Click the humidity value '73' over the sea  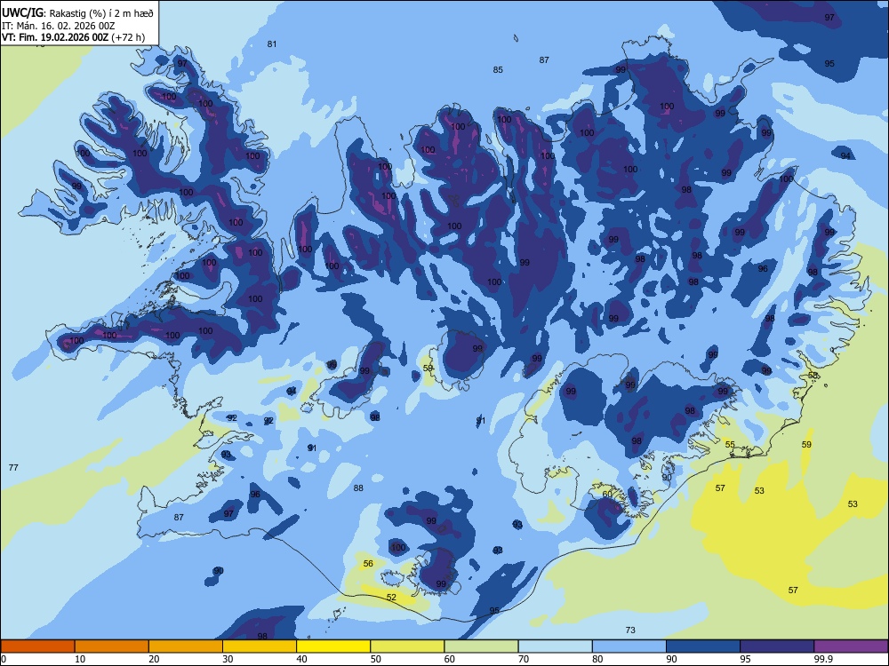pyautogui.click(x=630, y=630)
